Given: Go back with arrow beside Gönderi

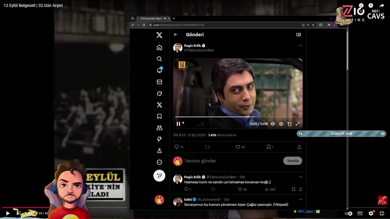Looking at the screenshot, I should [x=175, y=35].
